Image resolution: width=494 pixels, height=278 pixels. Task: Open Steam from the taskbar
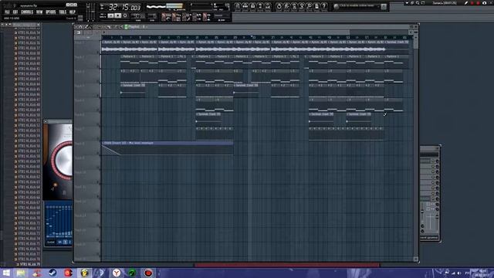pos(52,273)
